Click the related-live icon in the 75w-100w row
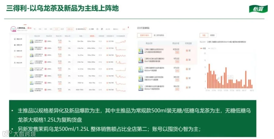 click(107, 76)
